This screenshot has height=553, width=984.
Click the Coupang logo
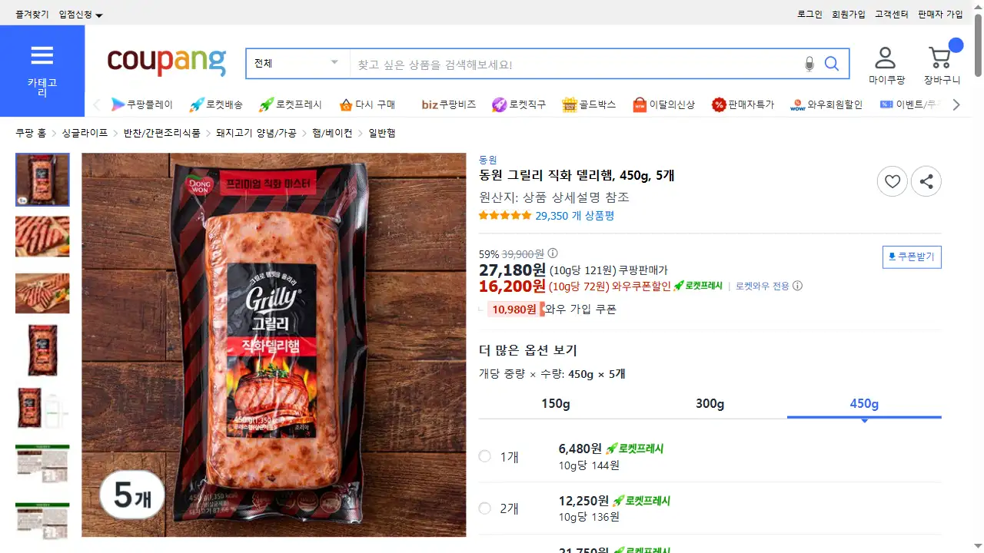point(167,61)
